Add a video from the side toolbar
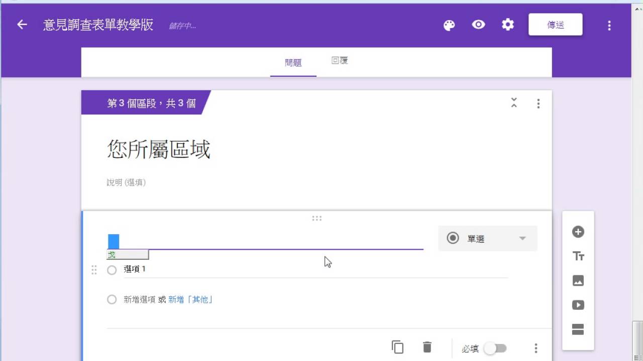 [x=578, y=305]
